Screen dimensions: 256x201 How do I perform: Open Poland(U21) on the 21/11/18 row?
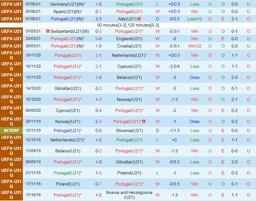(129, 173)
